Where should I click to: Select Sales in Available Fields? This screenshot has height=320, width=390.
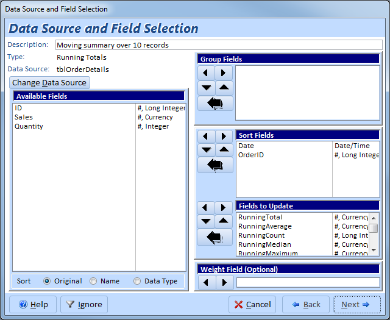click(x=24, y=117)
